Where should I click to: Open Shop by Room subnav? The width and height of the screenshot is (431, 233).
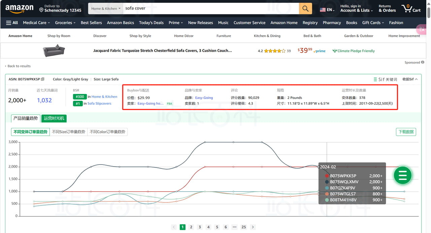[x=59, y=36]
